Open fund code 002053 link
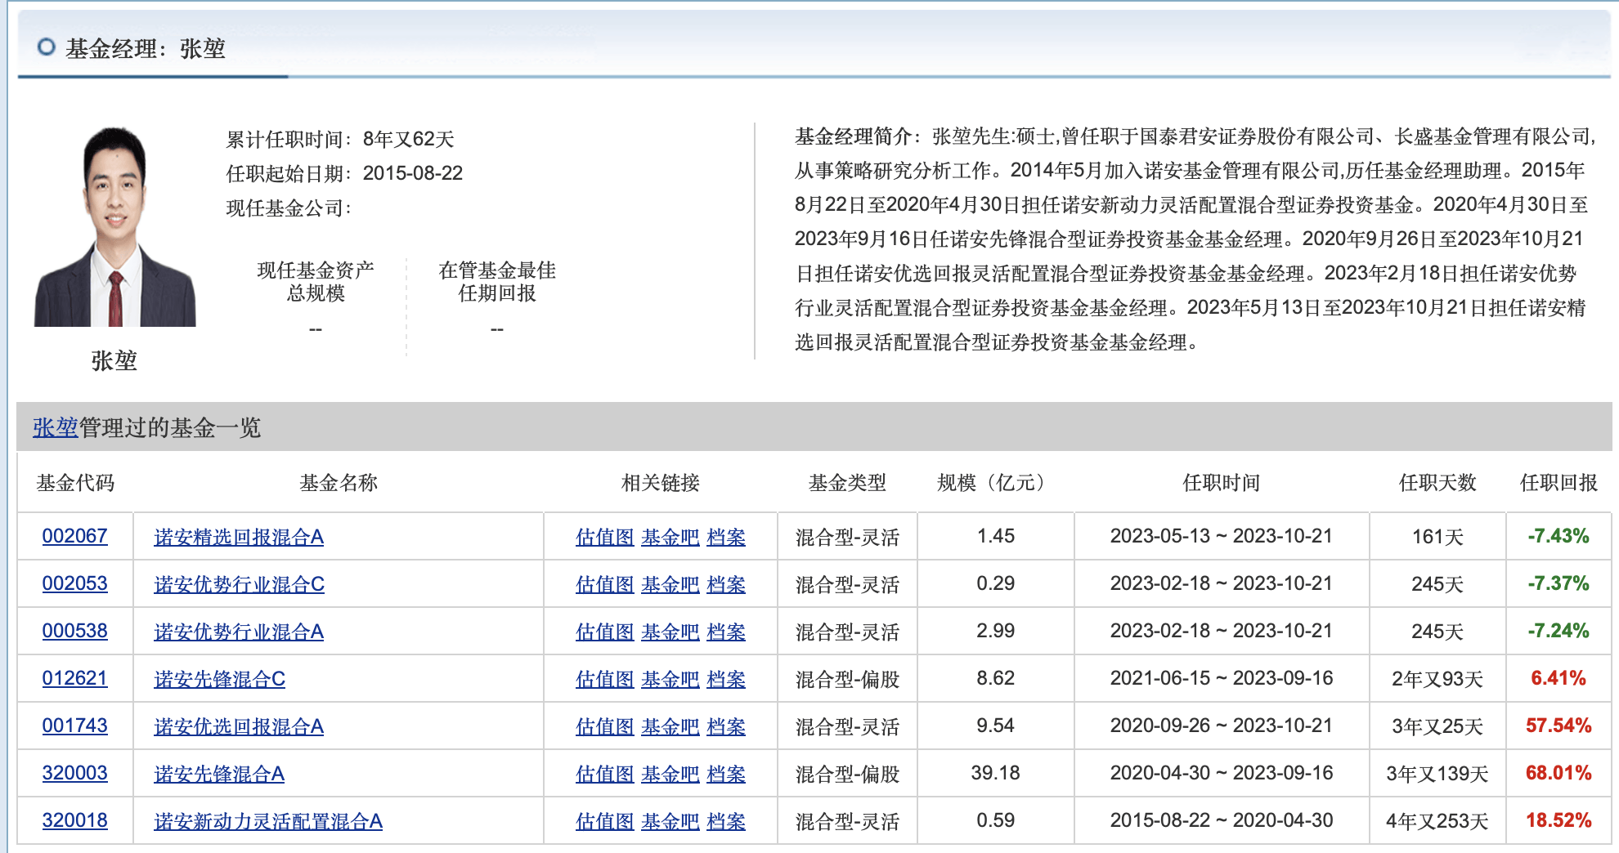The height and width of the screenshot is (853, 1619). click(74, 583)
